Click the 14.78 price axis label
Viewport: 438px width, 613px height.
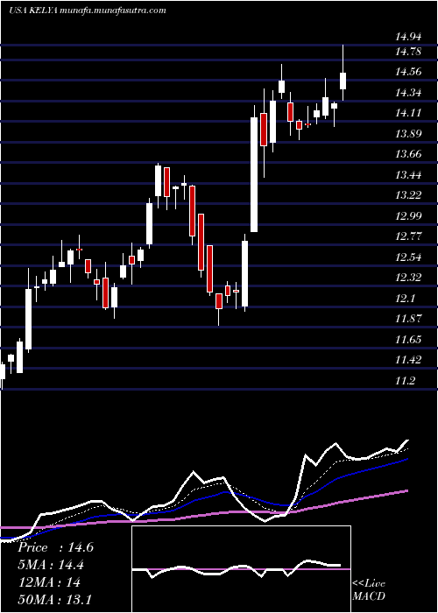(x=408, y=51)
